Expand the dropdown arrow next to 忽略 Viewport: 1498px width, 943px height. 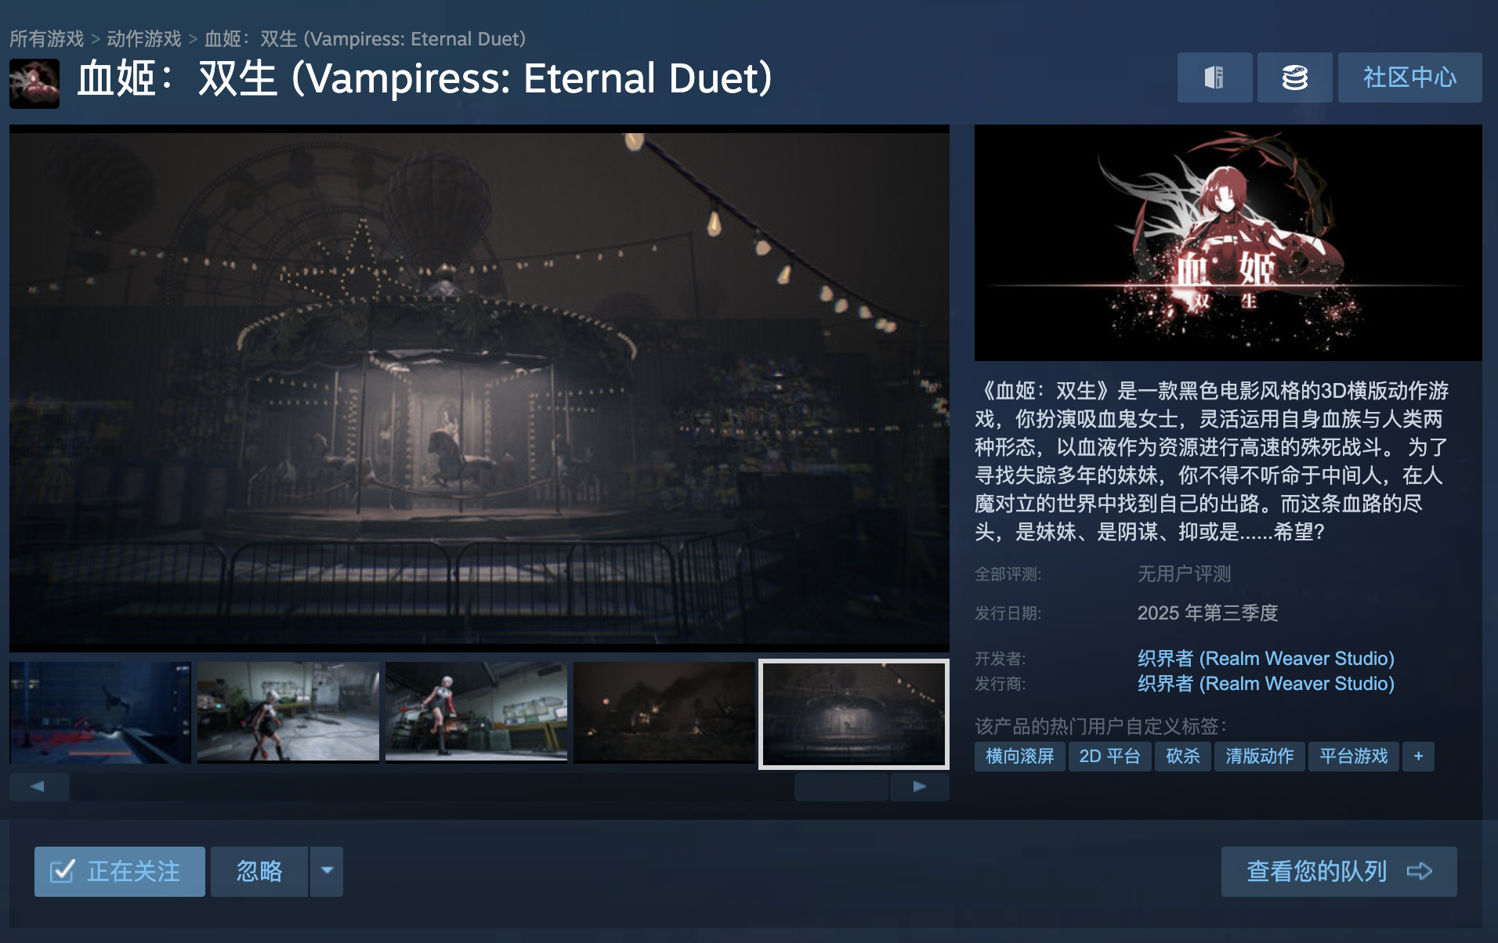coord(327,871)
